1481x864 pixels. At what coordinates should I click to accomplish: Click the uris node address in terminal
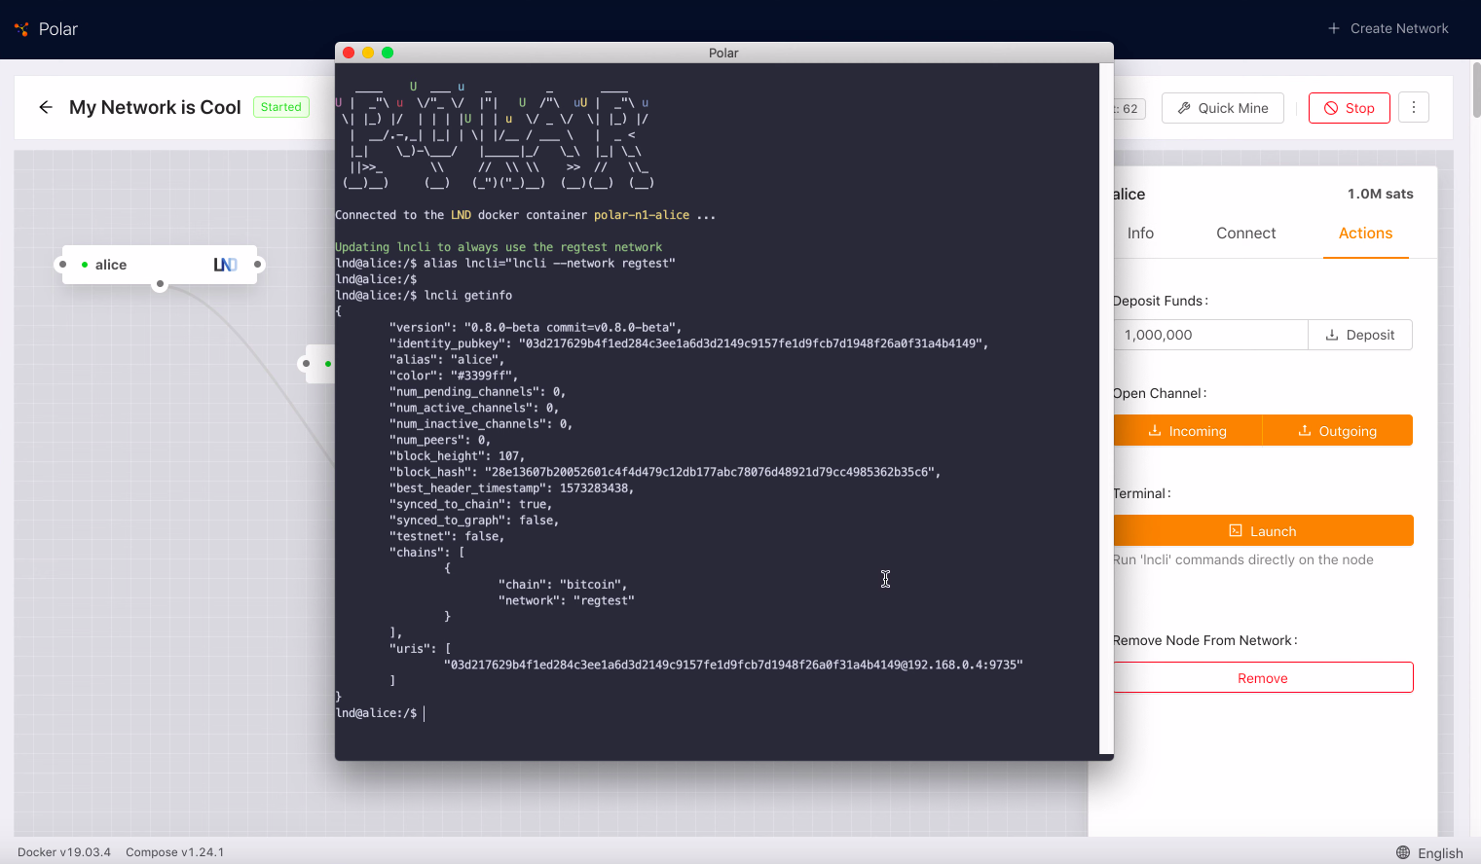tap(733, 665)
